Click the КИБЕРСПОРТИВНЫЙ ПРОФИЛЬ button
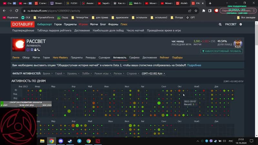 pos(222,51)
